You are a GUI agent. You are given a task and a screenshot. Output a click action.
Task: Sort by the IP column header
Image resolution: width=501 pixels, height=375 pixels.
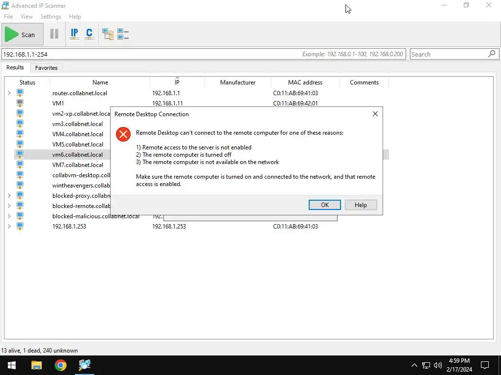pyautogui.click(x=177, y=82)
